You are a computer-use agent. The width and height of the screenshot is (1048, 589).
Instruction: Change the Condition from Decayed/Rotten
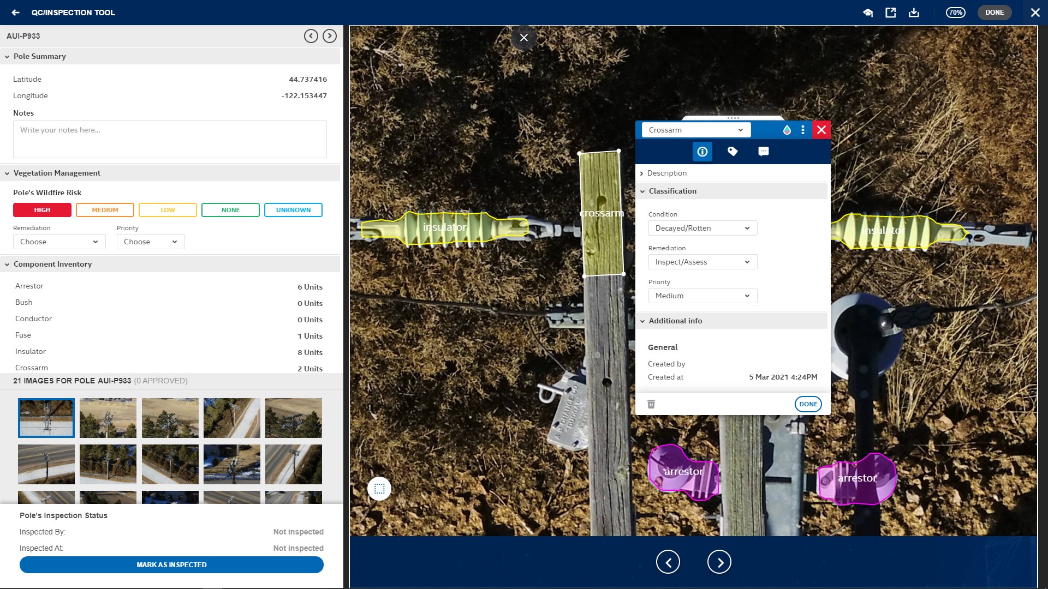coord(702,228)
